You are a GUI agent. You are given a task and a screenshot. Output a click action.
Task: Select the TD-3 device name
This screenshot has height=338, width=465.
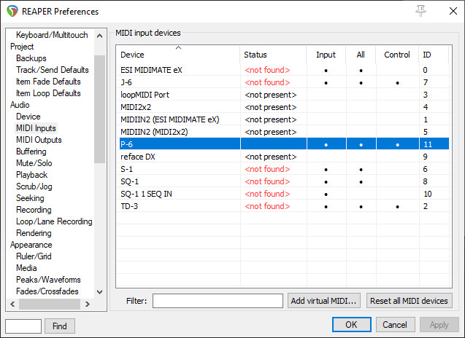pyautogui.click(x=129, y=206)
